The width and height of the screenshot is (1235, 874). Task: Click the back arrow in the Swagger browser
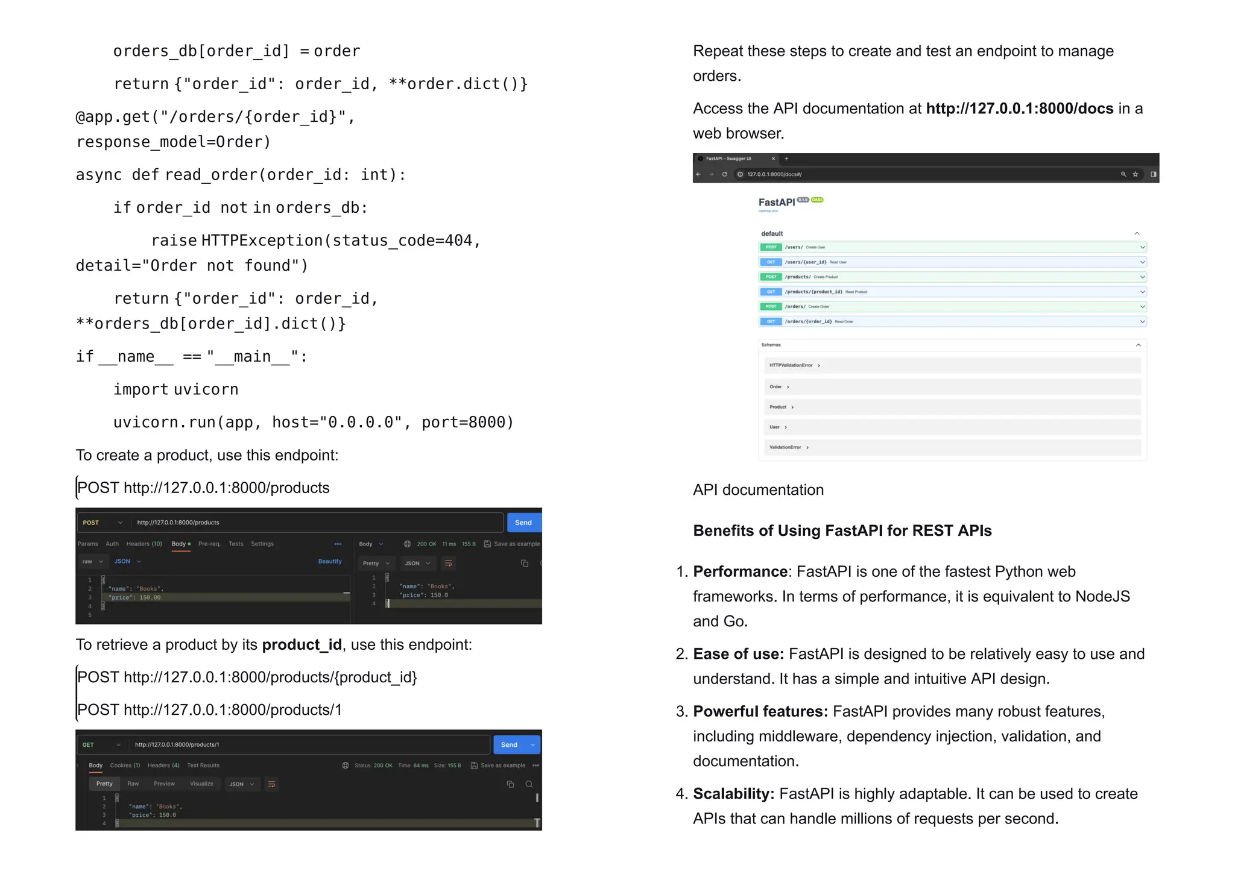pyautogui.click(x=698, y=174)
